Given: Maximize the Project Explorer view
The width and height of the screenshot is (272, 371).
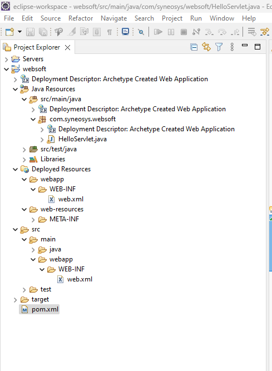Looking at the screenshot, I should pyautogui.click(x=258, y=47).
